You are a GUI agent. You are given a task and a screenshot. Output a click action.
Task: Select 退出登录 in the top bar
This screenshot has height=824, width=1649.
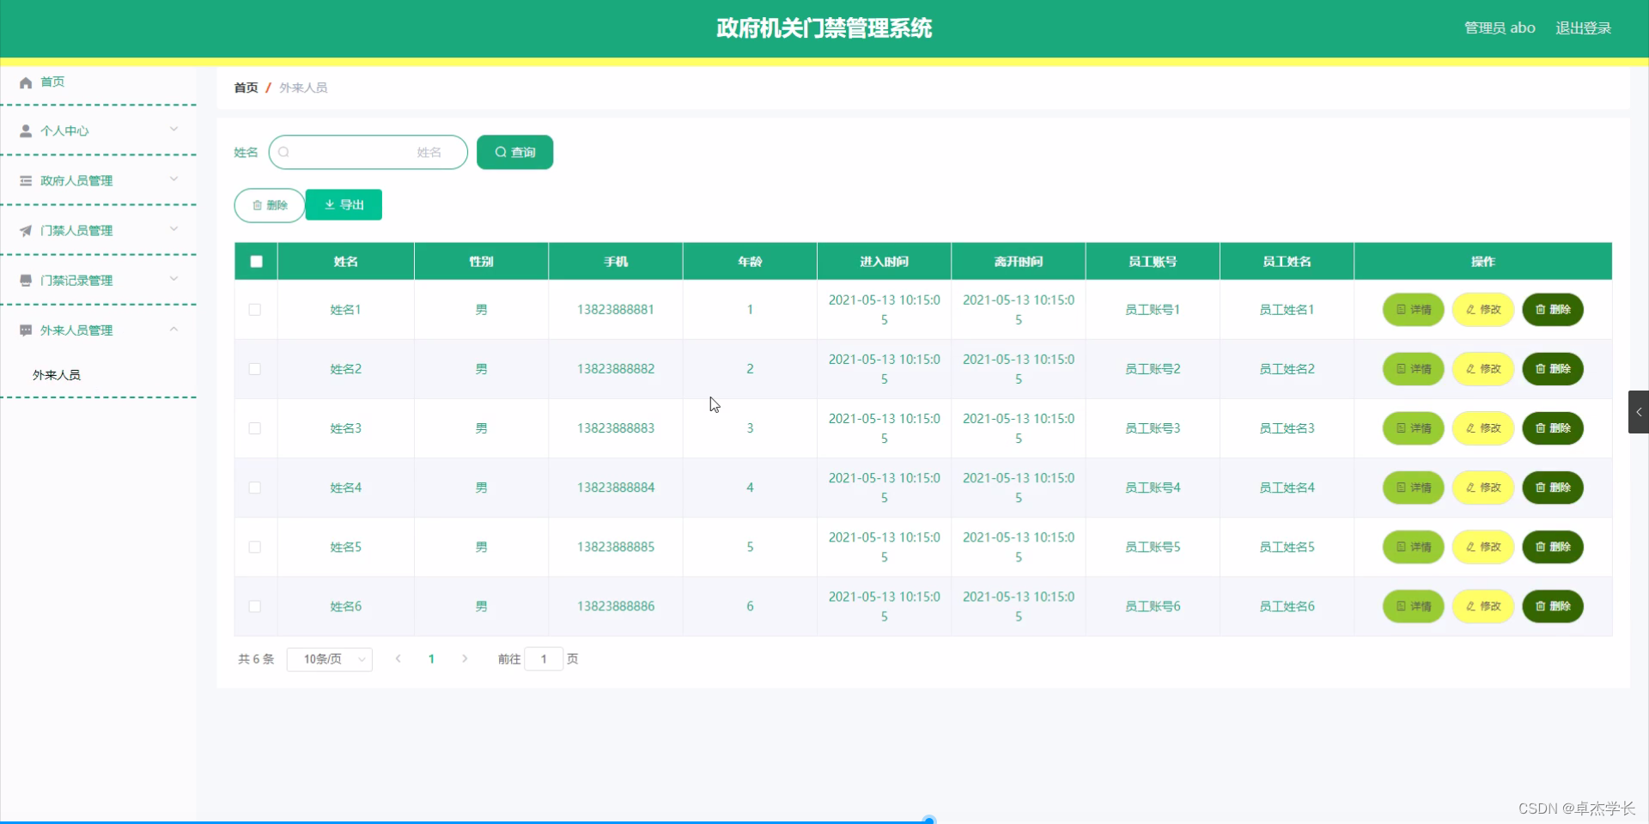1584,27
